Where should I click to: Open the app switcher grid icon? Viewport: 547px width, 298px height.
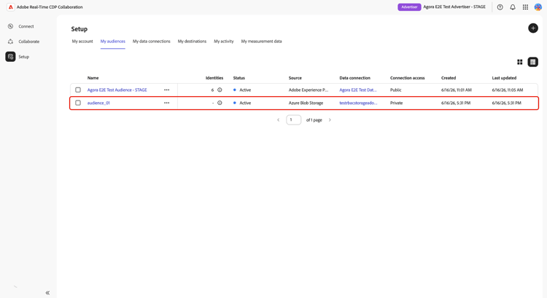pos(525,7)
